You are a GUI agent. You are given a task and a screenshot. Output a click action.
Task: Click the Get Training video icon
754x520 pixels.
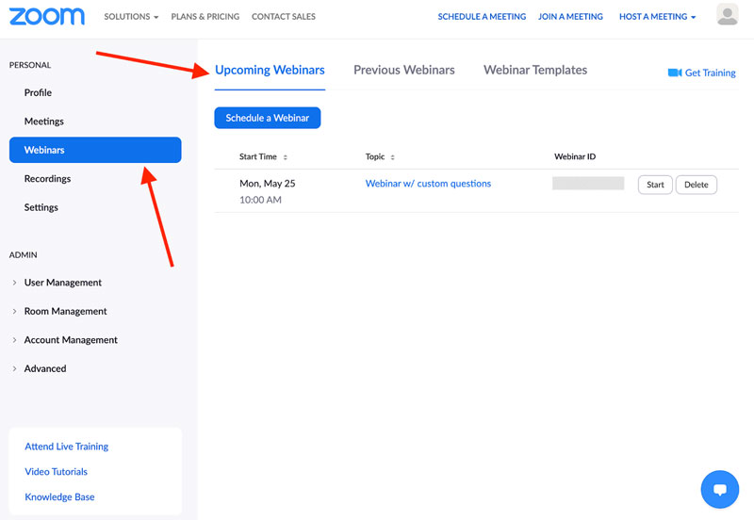674,73
